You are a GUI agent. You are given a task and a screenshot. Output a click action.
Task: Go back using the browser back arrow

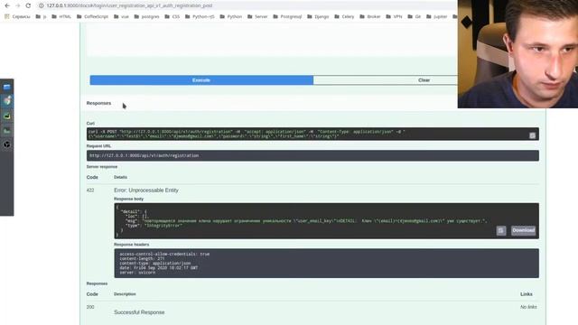click(7, 5)
